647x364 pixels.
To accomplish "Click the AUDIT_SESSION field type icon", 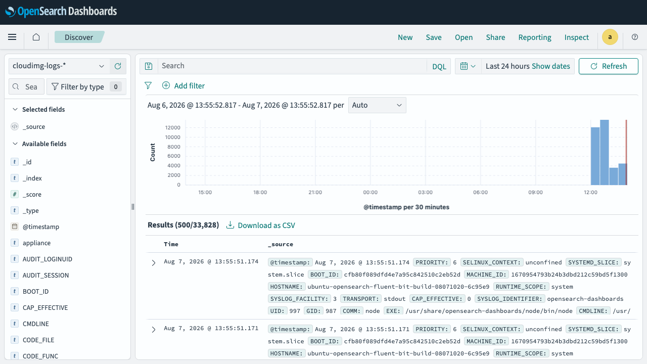I will [x=15, y=276].
